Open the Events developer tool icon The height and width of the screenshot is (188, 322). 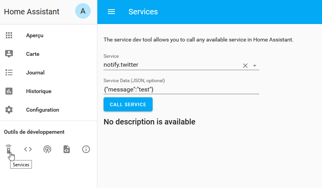[x=47, y=149]
